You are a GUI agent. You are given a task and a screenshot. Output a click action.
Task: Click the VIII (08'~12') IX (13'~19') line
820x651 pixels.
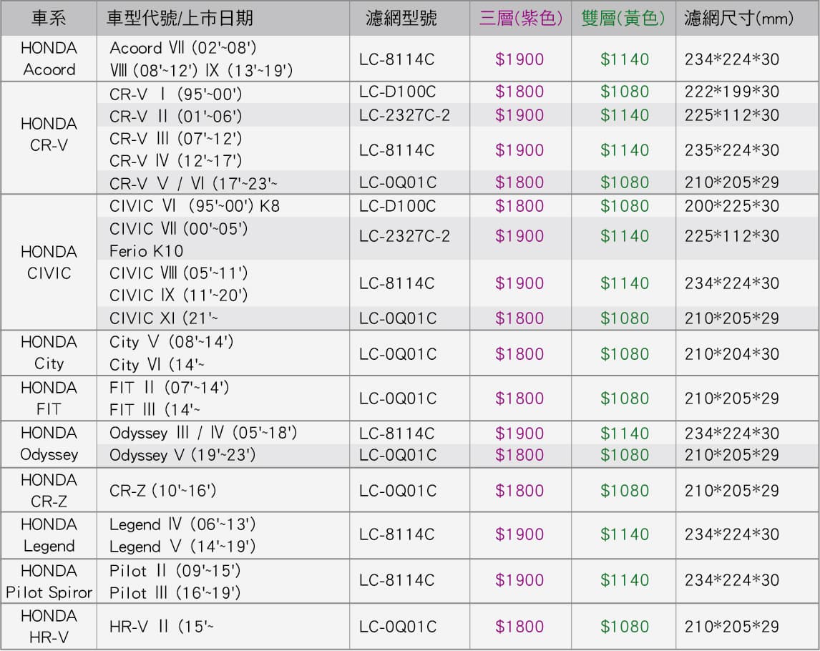coord(201,70)
